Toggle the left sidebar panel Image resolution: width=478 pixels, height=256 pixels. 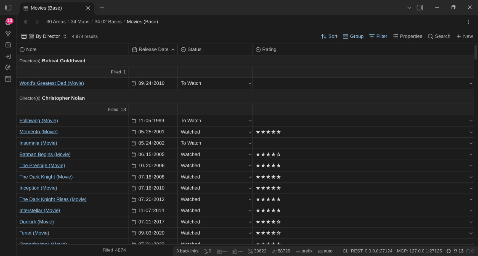pyautogui.click(x=8, y=8)
